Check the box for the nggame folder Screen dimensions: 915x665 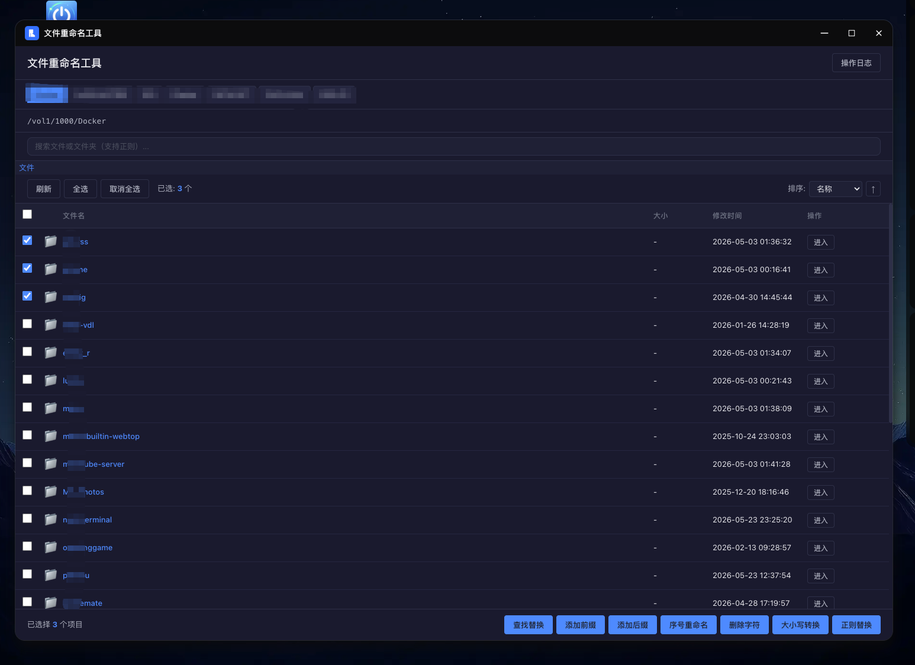point(27,546)
